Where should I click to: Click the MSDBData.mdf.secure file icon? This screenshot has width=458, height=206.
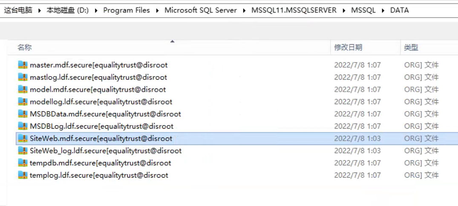(x=23, y=114)
